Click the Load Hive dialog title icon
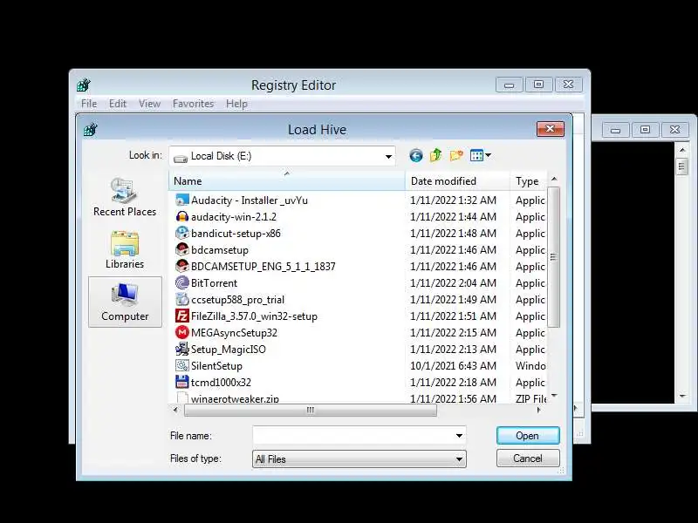The image size is (698, 523). 90,129
